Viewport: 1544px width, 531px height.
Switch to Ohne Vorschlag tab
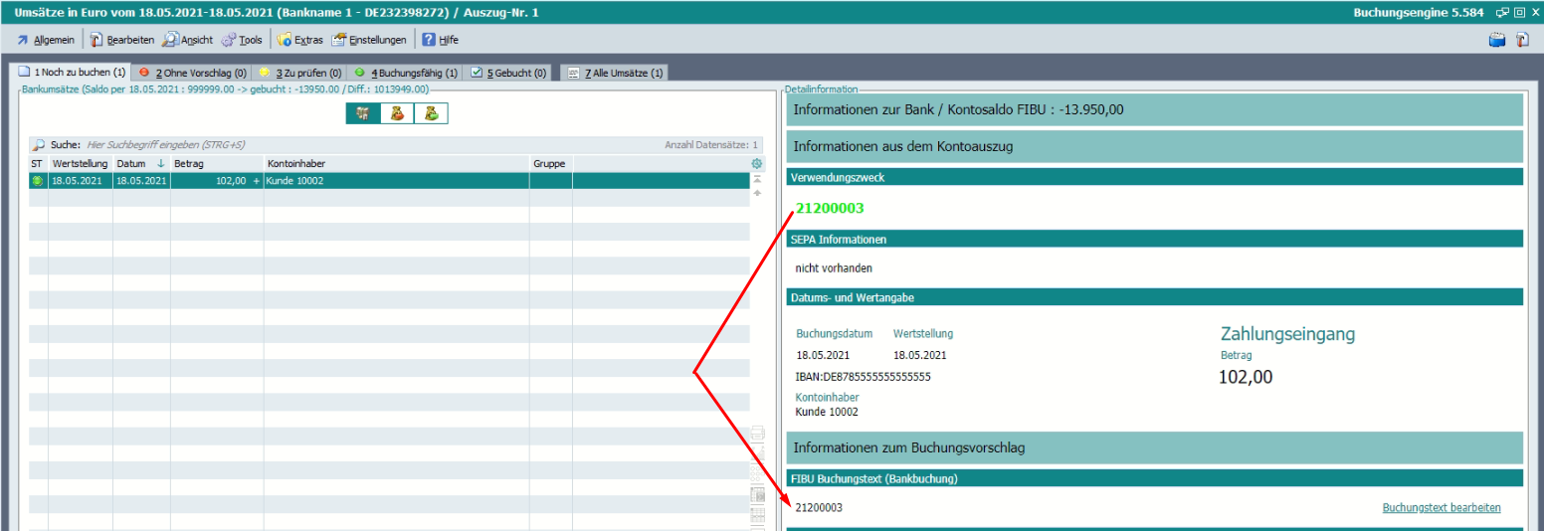[x=192, y=73]
